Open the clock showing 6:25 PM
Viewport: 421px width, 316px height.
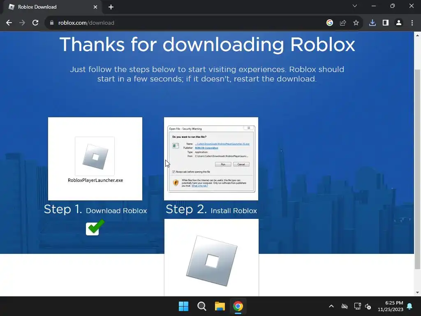click(x=391, y=306)
